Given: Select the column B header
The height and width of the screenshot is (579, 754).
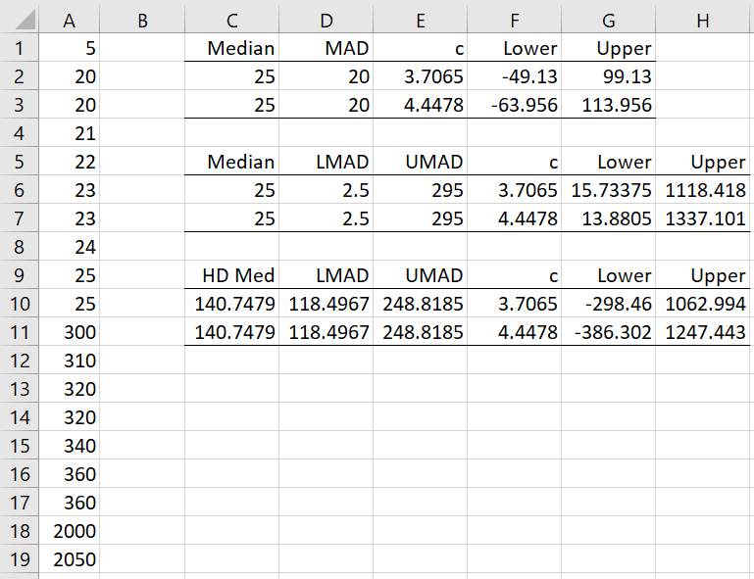Looking at the screenshot, I should [x=142, y=20].
